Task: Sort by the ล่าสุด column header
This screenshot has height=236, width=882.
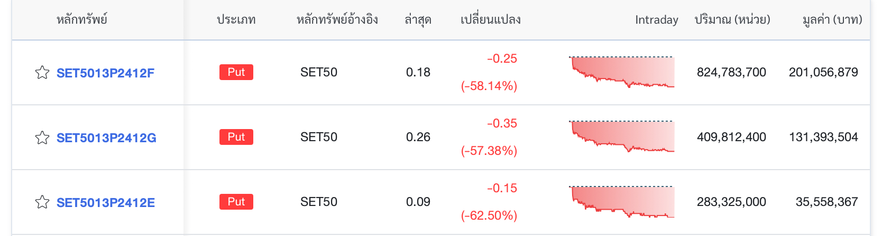Action: pyautogui.click(x=418, y=20)
